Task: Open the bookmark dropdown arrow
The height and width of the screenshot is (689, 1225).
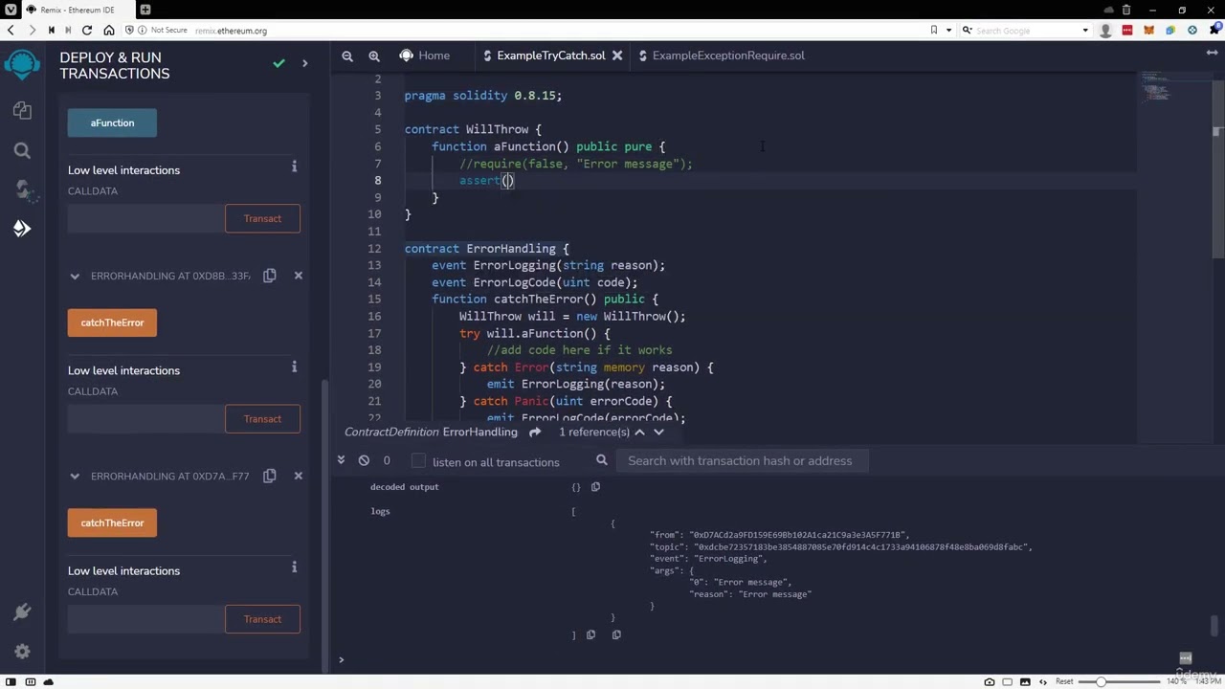Action: point(948,31)
